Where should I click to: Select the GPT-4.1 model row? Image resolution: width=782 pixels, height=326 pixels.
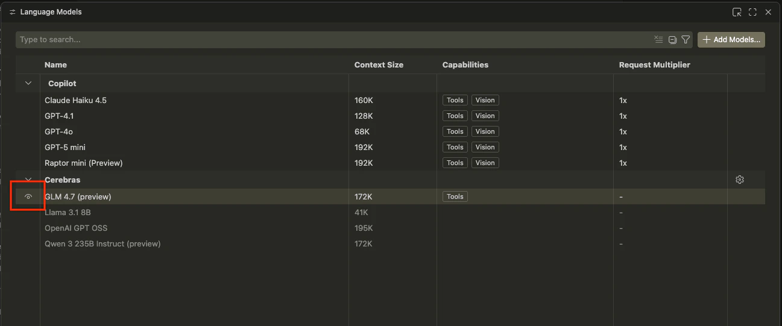pyautogui.click(x=390, y=116)
